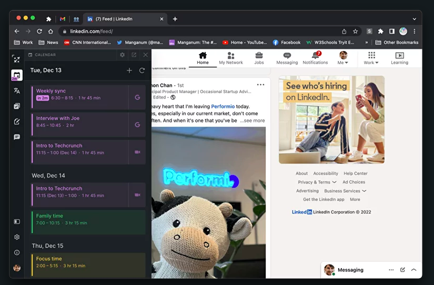Screen dimensions: 434x285
Task: Open the About footer link
Action: pos(301,174)
